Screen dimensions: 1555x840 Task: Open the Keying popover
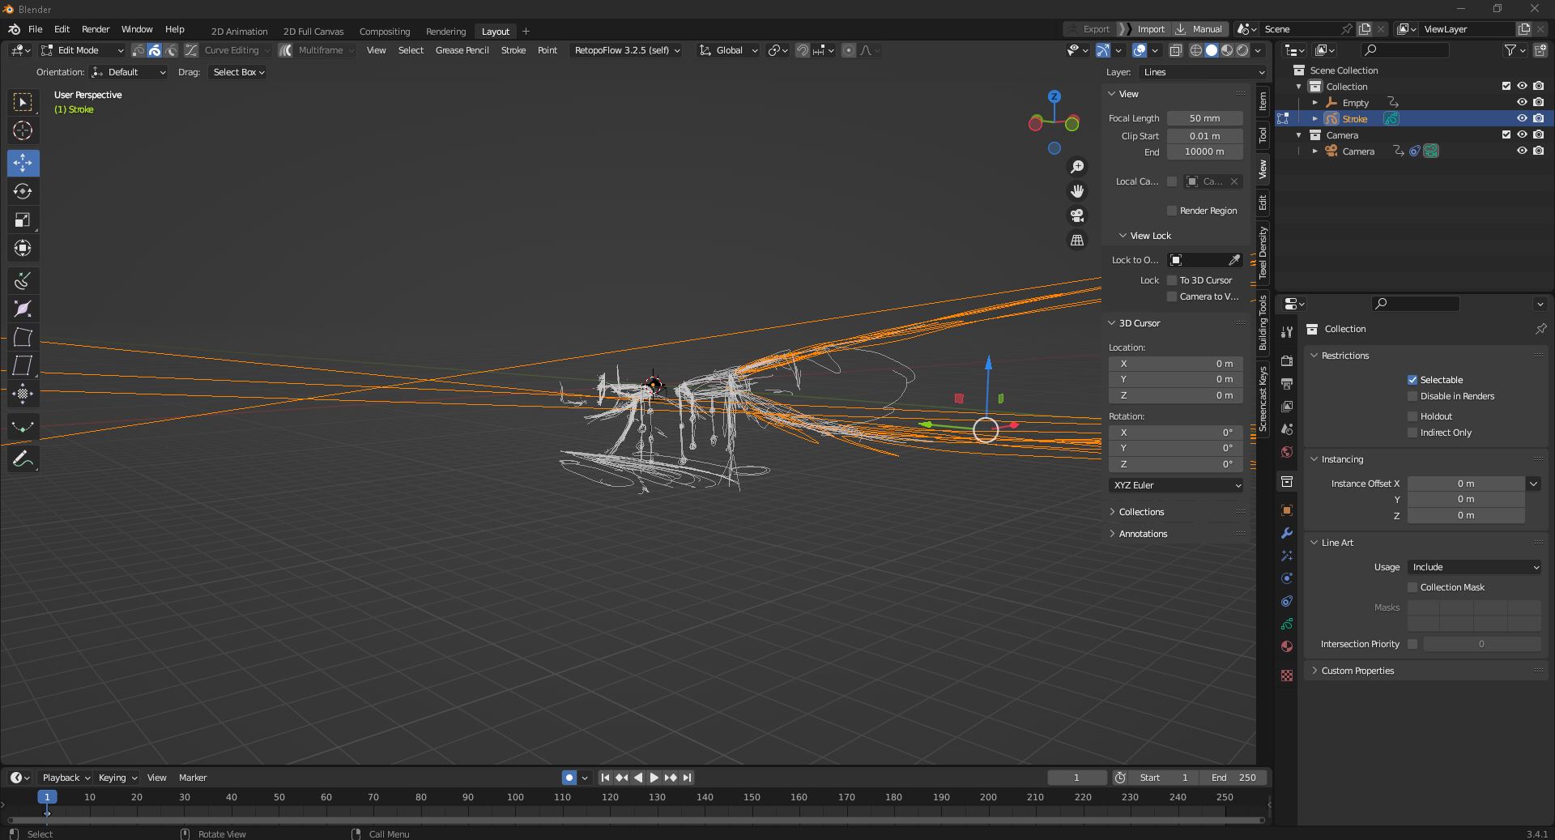click(x=117, y=778)
